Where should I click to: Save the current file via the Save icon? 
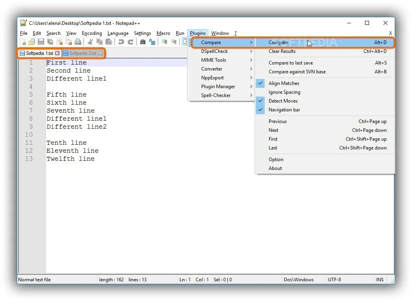pos(41,42)
